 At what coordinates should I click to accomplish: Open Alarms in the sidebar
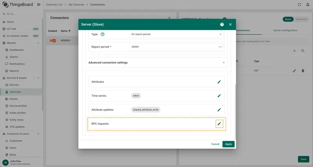pyautogui.click(x=21, y=57)
